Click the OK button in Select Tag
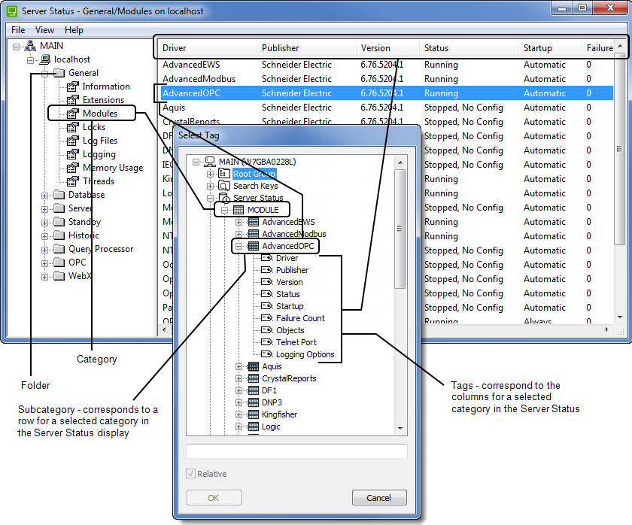The image size is (632, 525). pyautogui.click(x=214, y=498)
